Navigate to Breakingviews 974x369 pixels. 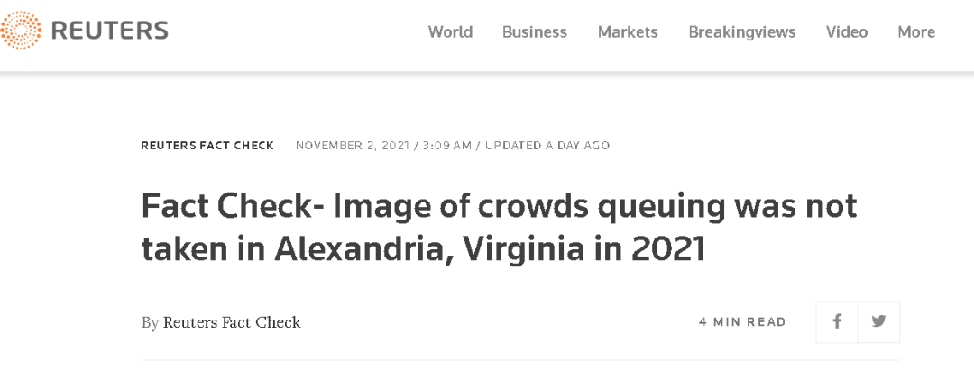click(x=741, y=32)
